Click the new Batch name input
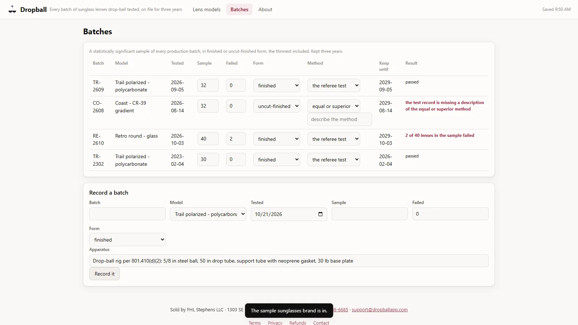This screenshot has width=578, height=325. tap(128, 214)
